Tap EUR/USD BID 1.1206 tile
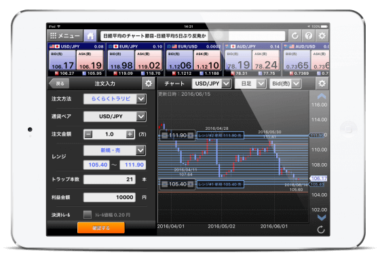 point(180,60)
